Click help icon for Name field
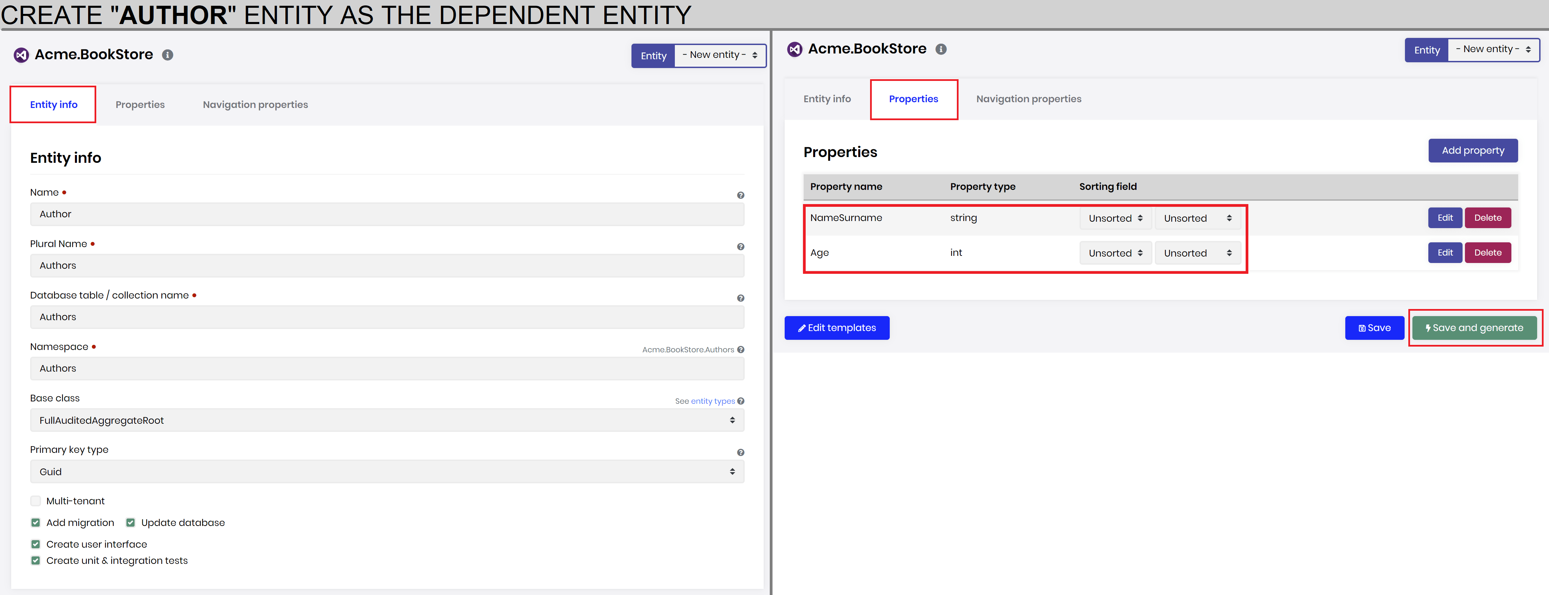1549x595 pixels. pos(740,195)
